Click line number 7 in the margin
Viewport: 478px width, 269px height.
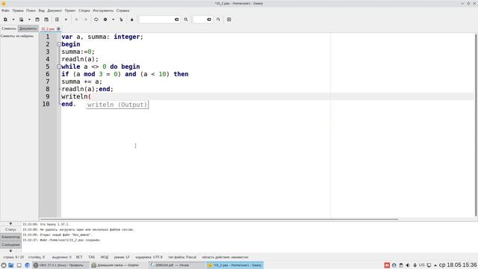[x=48, y=81]
